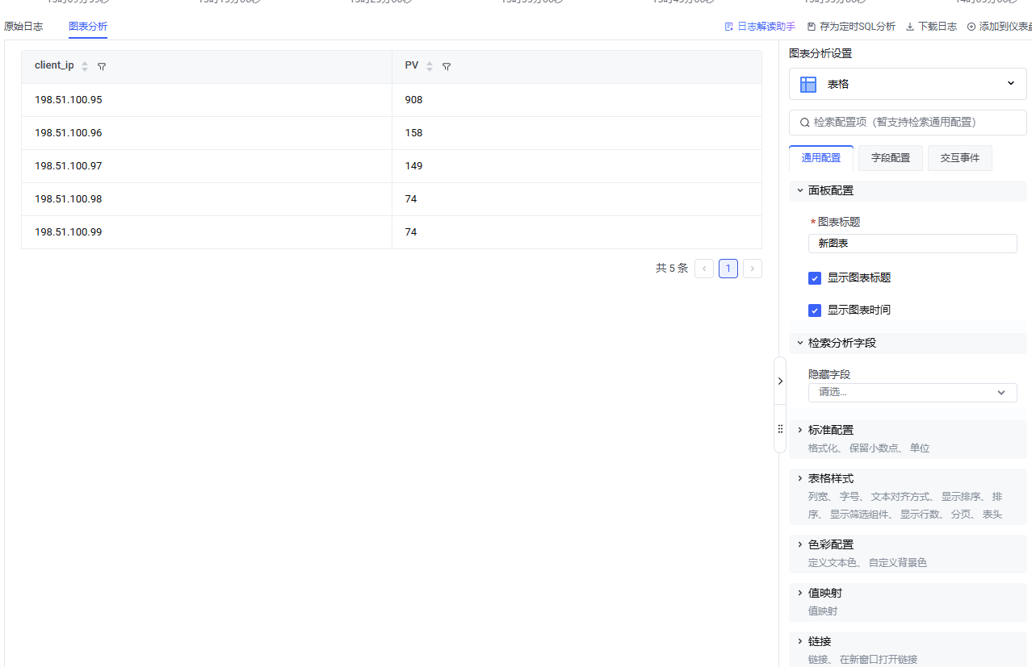Click 存为定时SQL分析 button
Screen dimensions: 1032x667
(851, 27)
